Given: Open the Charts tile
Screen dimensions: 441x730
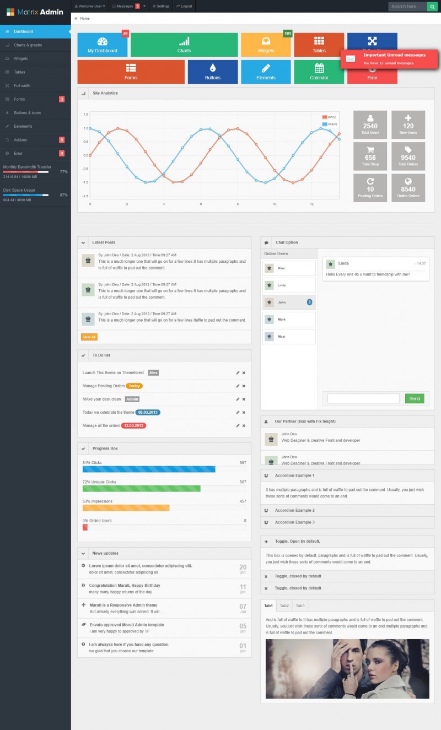Looking at the screenshot, I should click(184, 45).
